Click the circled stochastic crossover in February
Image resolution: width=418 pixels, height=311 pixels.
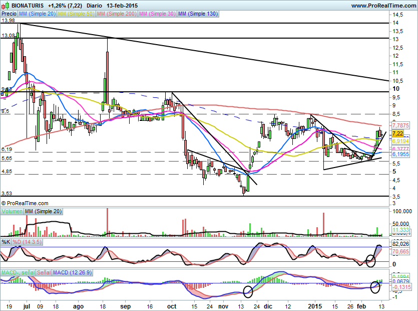(x=370, y=260)
